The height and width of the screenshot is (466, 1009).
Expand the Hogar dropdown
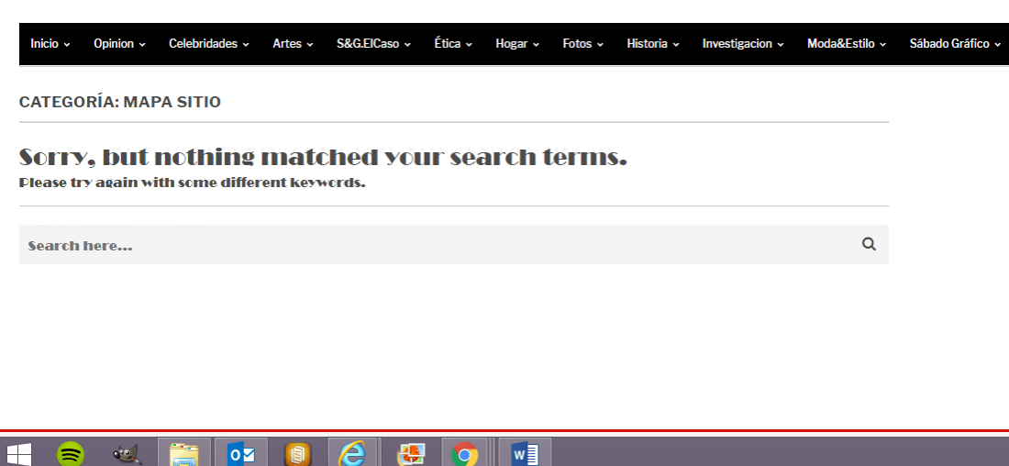(517, 44)
